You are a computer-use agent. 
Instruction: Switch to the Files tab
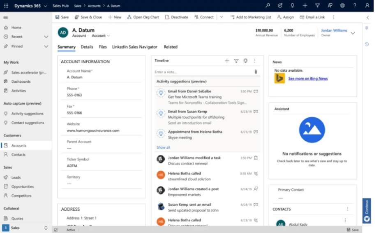(102, 47)
